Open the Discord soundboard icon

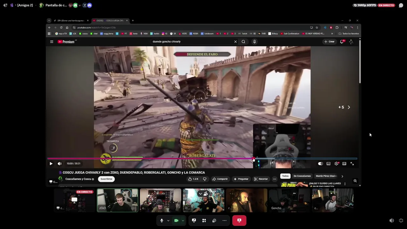point(214,220)
